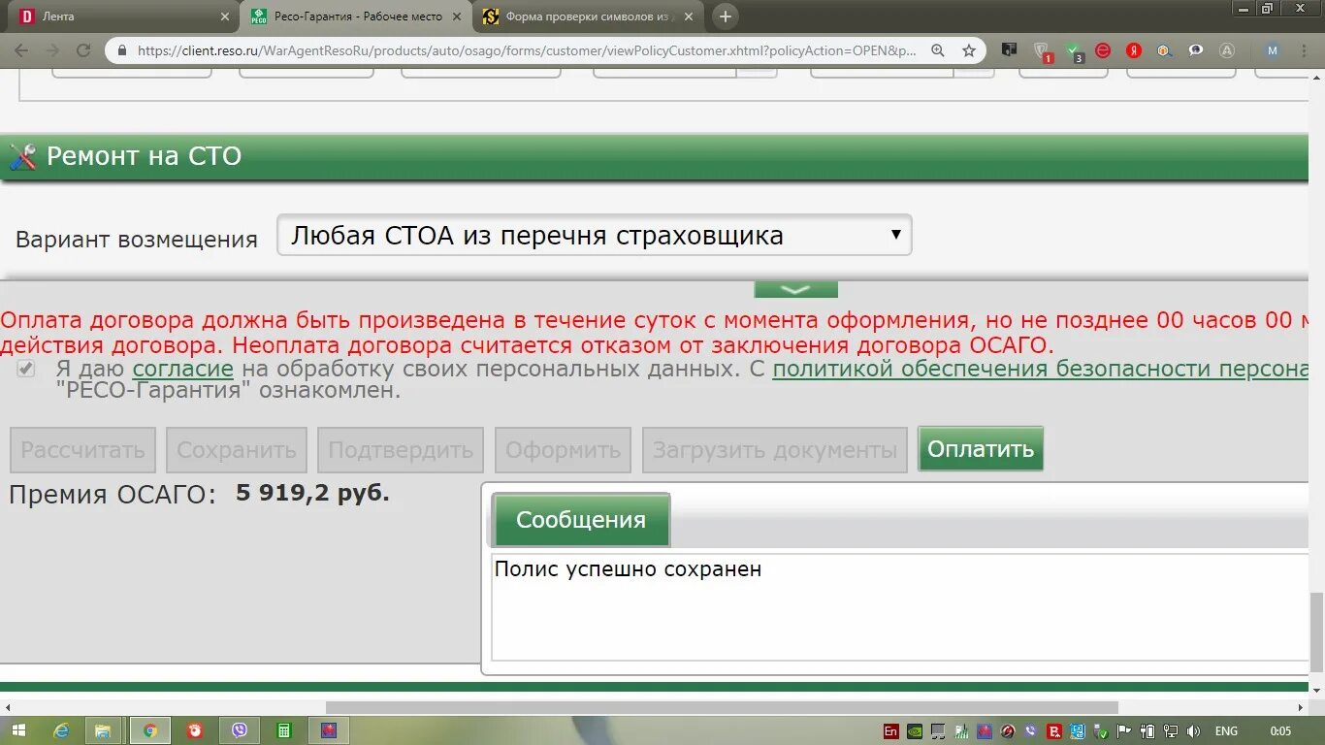Click the 'Полис успешно сохранен' message text
The image size is (1325, 745).
pyautogui.click(x=628, y=569)
